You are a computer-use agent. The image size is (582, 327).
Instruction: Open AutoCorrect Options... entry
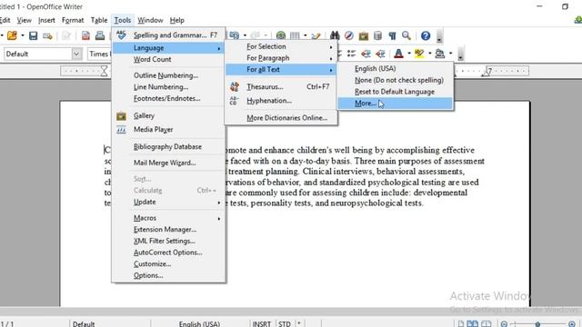pyautogui.click(x=168, y=253)
